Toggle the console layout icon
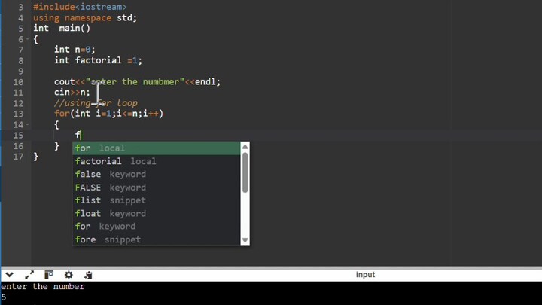This screenshot has height=305, width=542. tap(49, 275)
